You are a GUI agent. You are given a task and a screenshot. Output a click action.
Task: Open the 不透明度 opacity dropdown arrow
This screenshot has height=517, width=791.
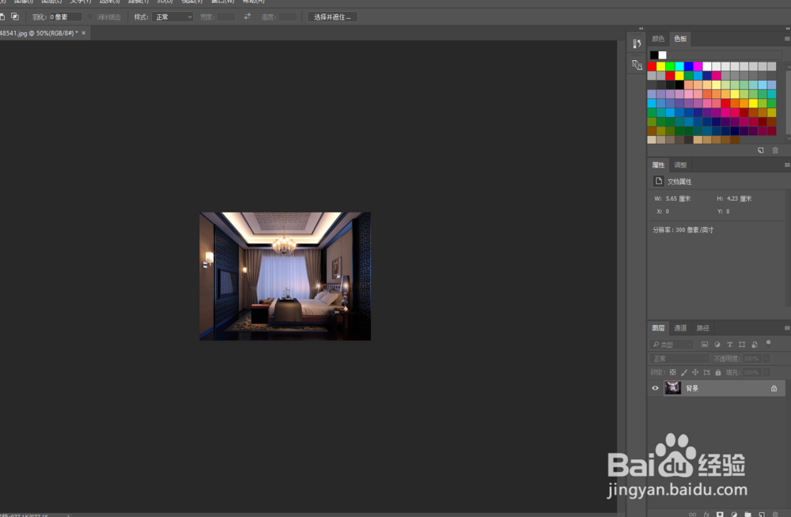766,359
